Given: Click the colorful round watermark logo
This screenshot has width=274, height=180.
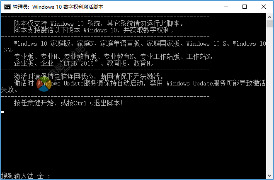Looking at the screenshot, I should (x=44, y=84).
